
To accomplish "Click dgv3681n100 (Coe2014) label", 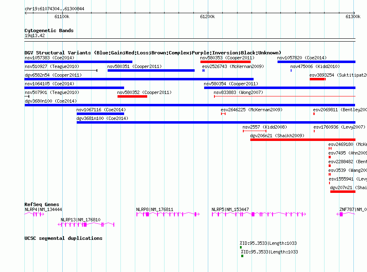I will click(x=102, y=118).
